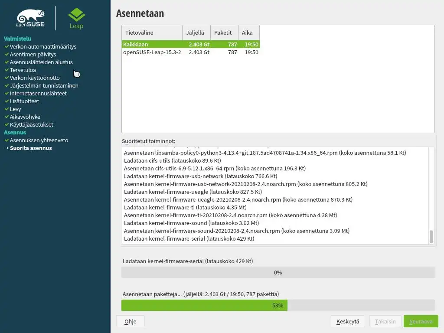
Task: Sort by Aika column header
Action: [248, 33]
